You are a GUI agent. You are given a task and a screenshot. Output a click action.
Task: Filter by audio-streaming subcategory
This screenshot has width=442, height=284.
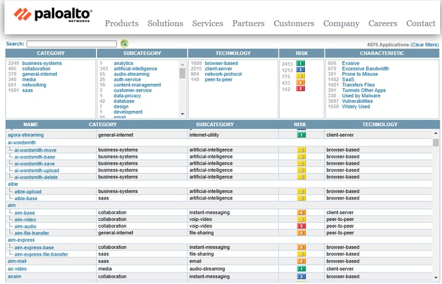[x=131, y=74]
